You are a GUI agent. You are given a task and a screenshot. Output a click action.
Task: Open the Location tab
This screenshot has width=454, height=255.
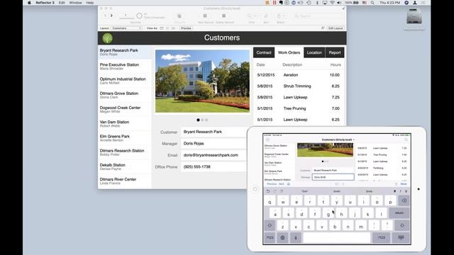(x=314, y=52)
